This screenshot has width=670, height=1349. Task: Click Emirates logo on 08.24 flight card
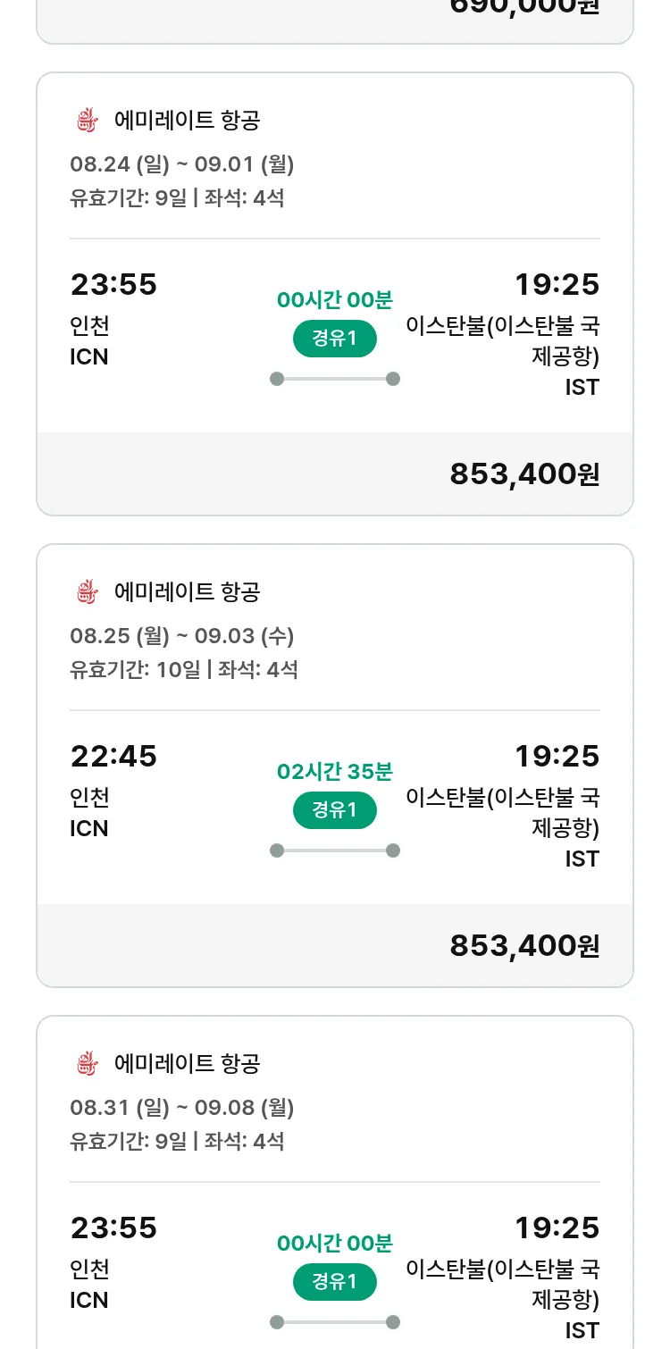pyautogui.click(x=86, y=120)
